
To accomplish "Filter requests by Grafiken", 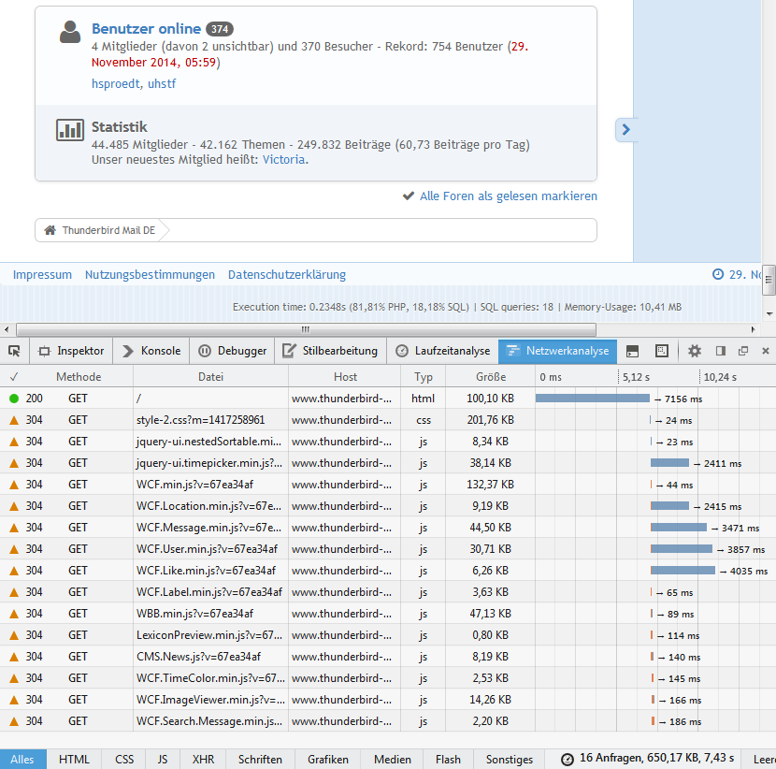I will (327, 759).
